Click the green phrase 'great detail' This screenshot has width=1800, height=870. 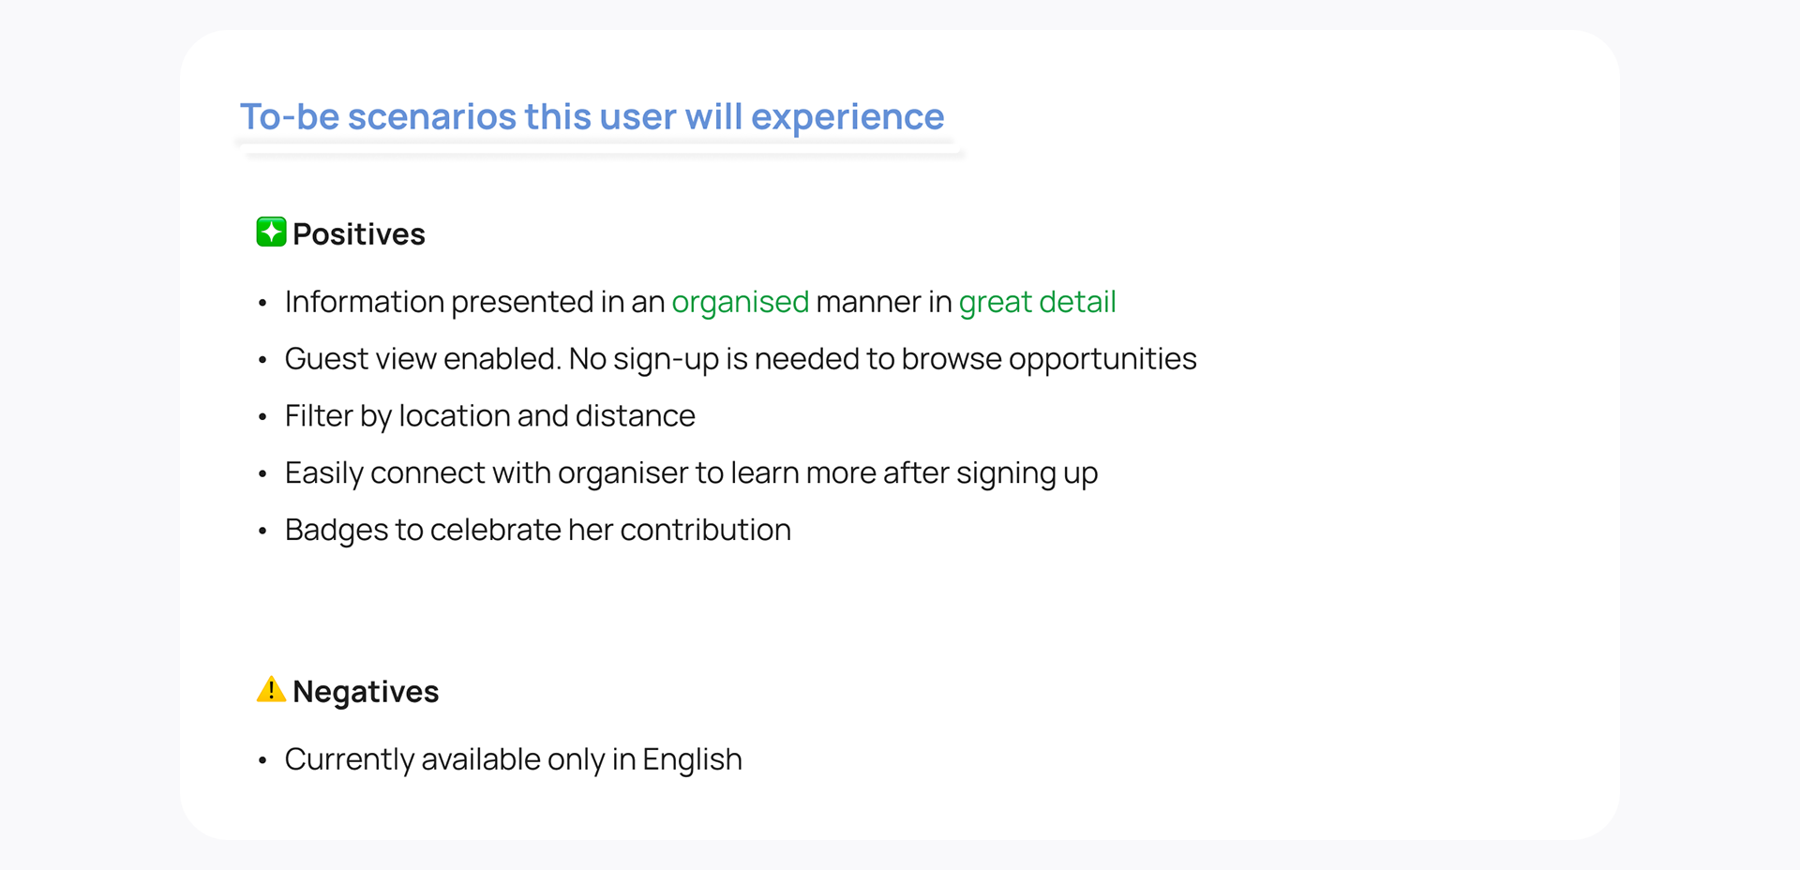coord(1037,302)
